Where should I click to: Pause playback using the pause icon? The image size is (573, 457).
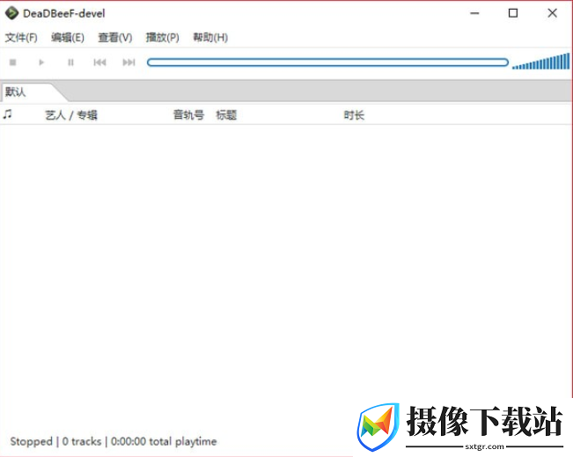pyautogui.click(x=70, y=63)
